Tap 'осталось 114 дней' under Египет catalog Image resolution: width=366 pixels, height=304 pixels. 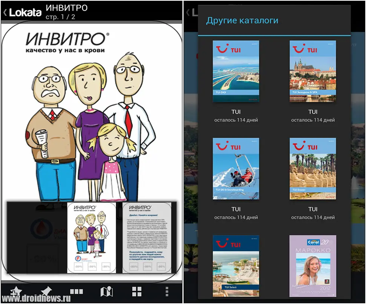[x=313, y=217]
